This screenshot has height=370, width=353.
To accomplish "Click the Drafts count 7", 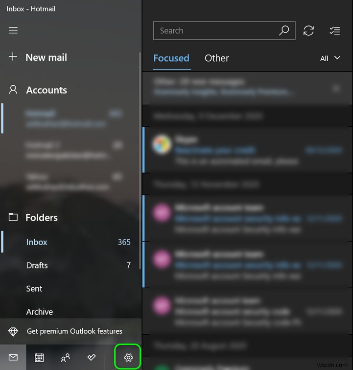I will click(x=128, y=265).
